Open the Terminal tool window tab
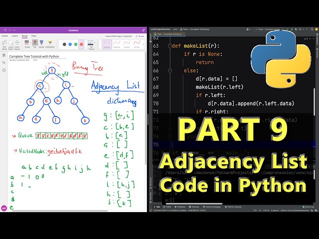The image size is (319, 239). (x=194, y=207)
